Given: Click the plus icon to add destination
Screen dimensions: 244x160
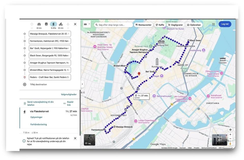Looking at the screenshot, I should click(x=25, y=84).
